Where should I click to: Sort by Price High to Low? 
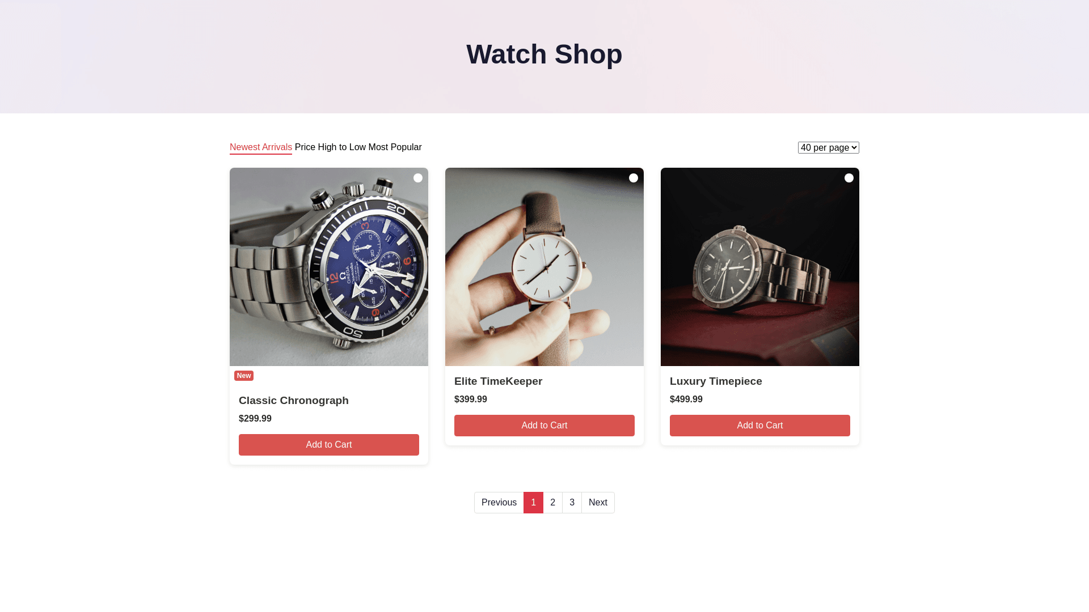[330, 147]
